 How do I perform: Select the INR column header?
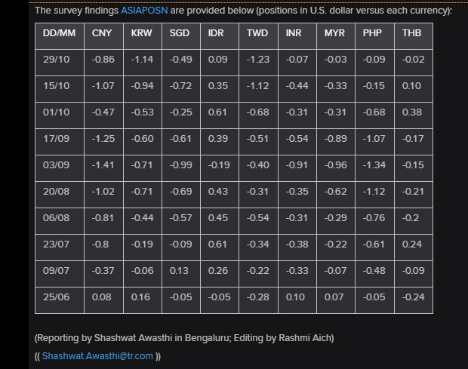coord(295,34)
